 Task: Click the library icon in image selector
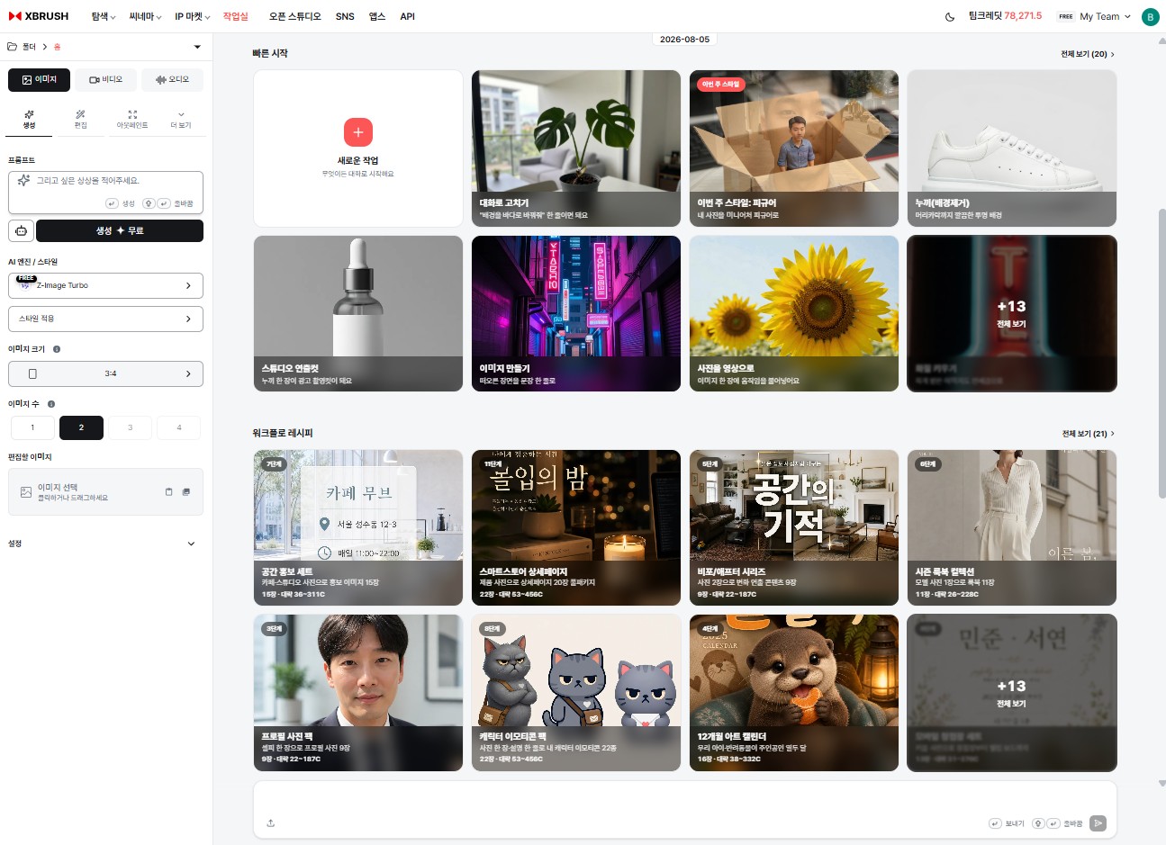pyautogui.click(x=186, y=491)
